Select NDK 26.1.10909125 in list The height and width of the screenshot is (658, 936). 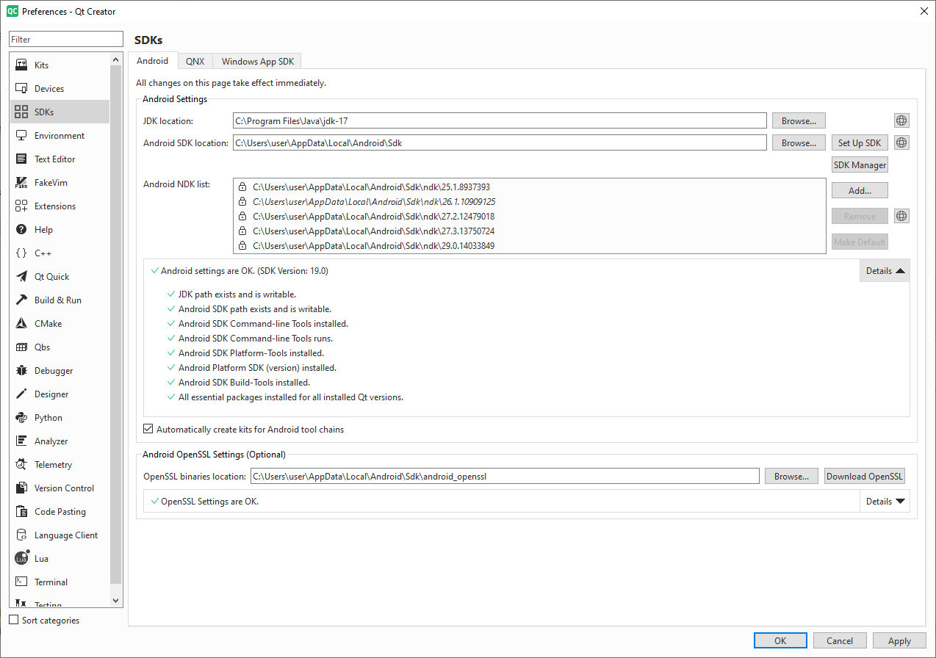point(529,201)
